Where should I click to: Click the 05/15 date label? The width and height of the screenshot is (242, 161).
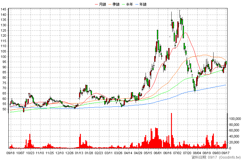coord(148,153)
